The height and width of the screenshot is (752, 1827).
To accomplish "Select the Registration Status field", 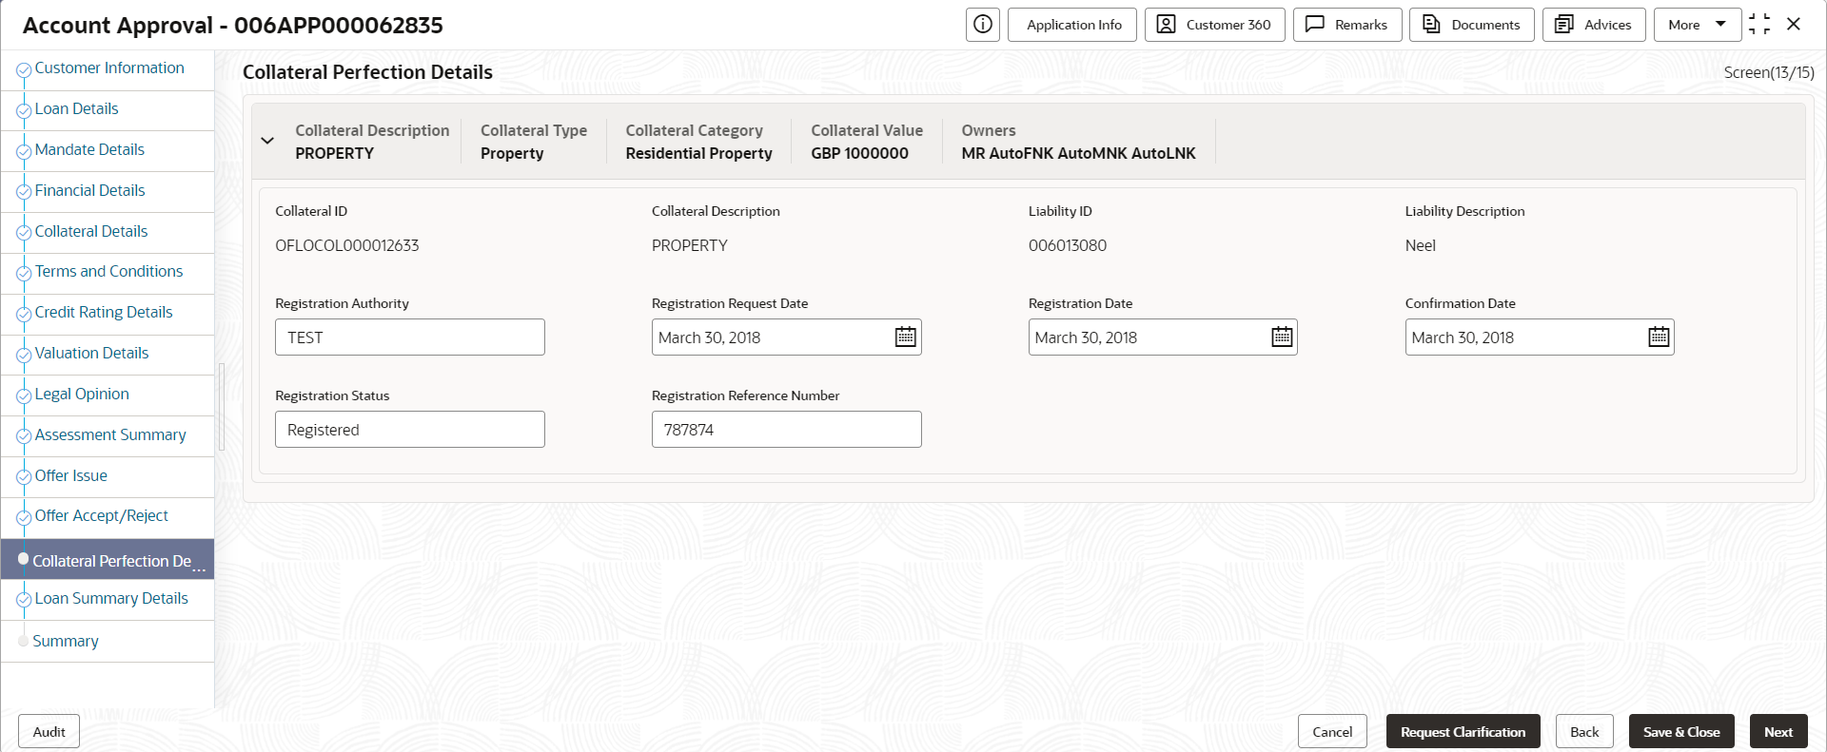I will [409, 430].
